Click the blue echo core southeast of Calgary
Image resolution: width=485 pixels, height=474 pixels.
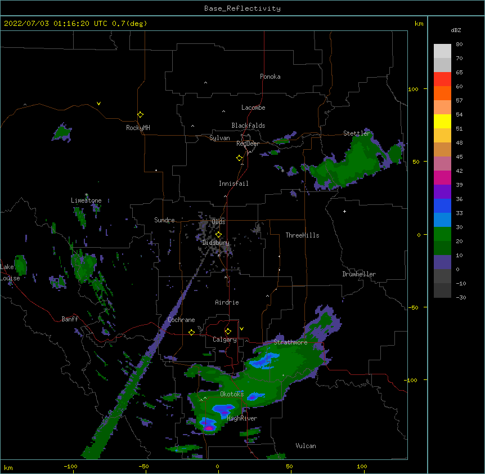point(263,360)
